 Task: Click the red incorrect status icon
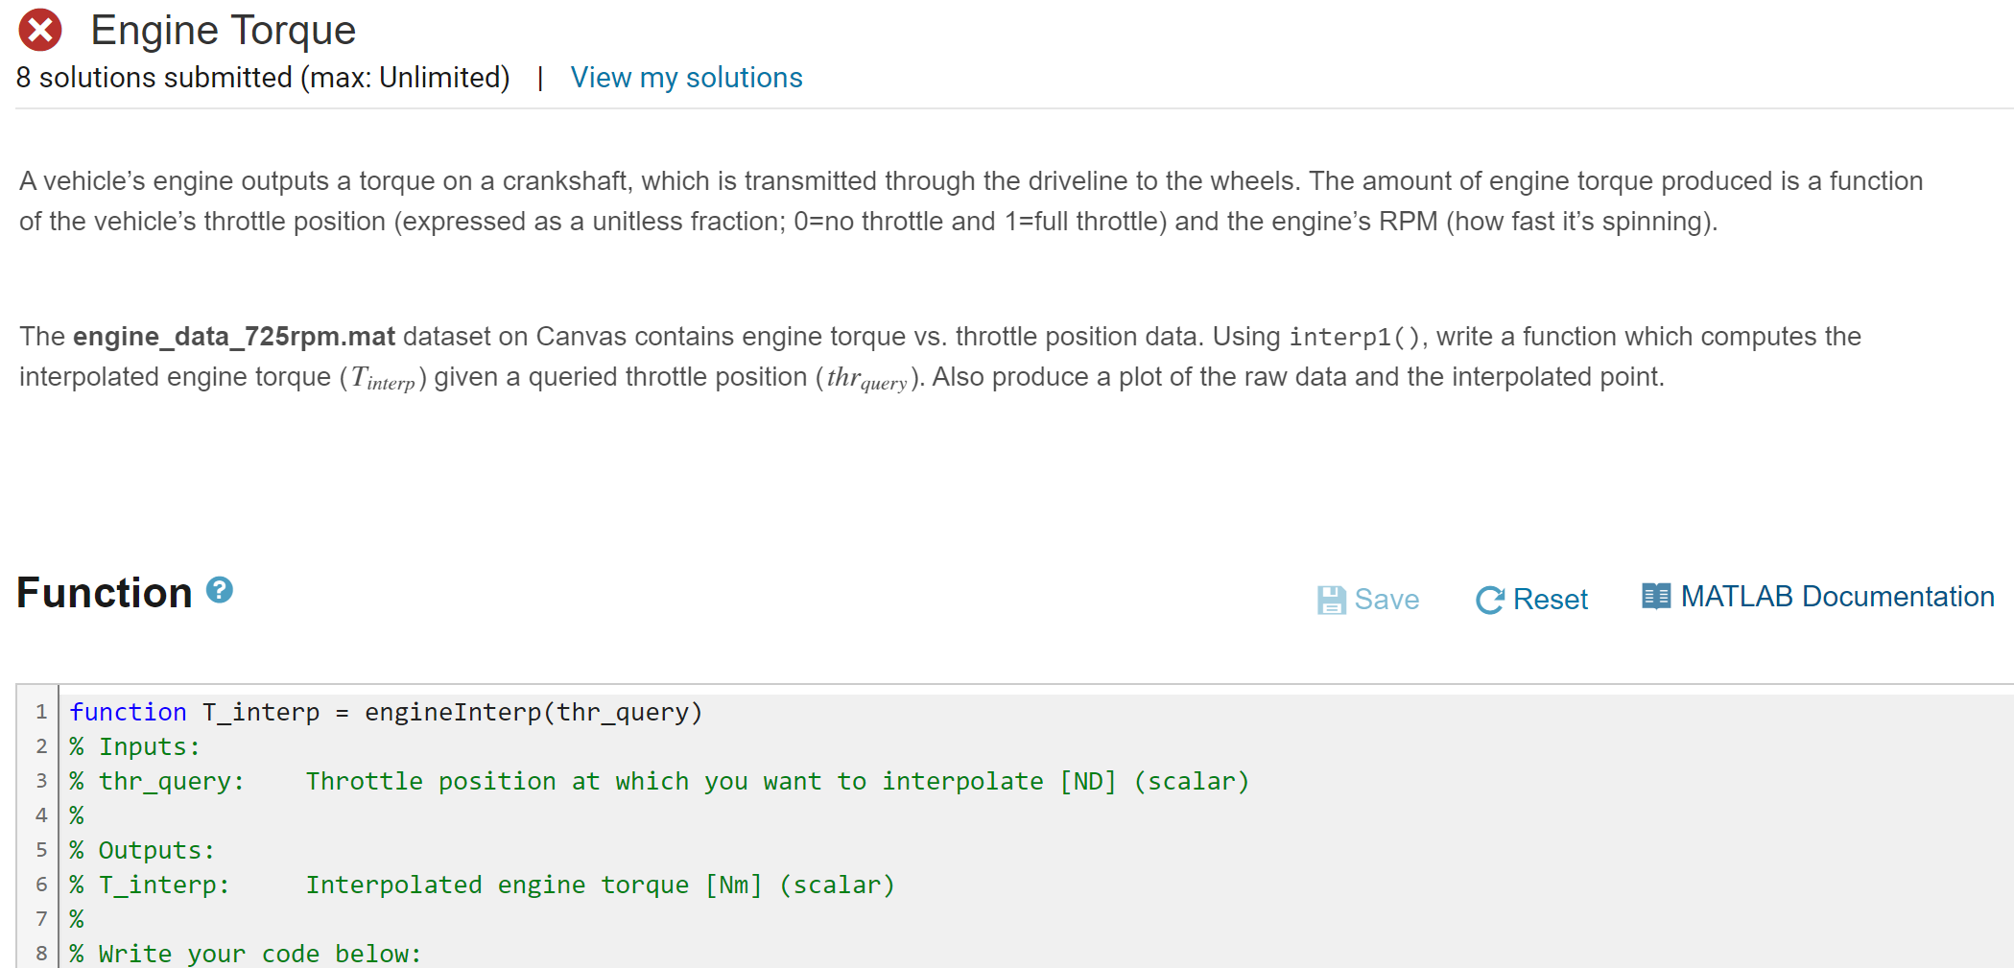tap(40, 31)
